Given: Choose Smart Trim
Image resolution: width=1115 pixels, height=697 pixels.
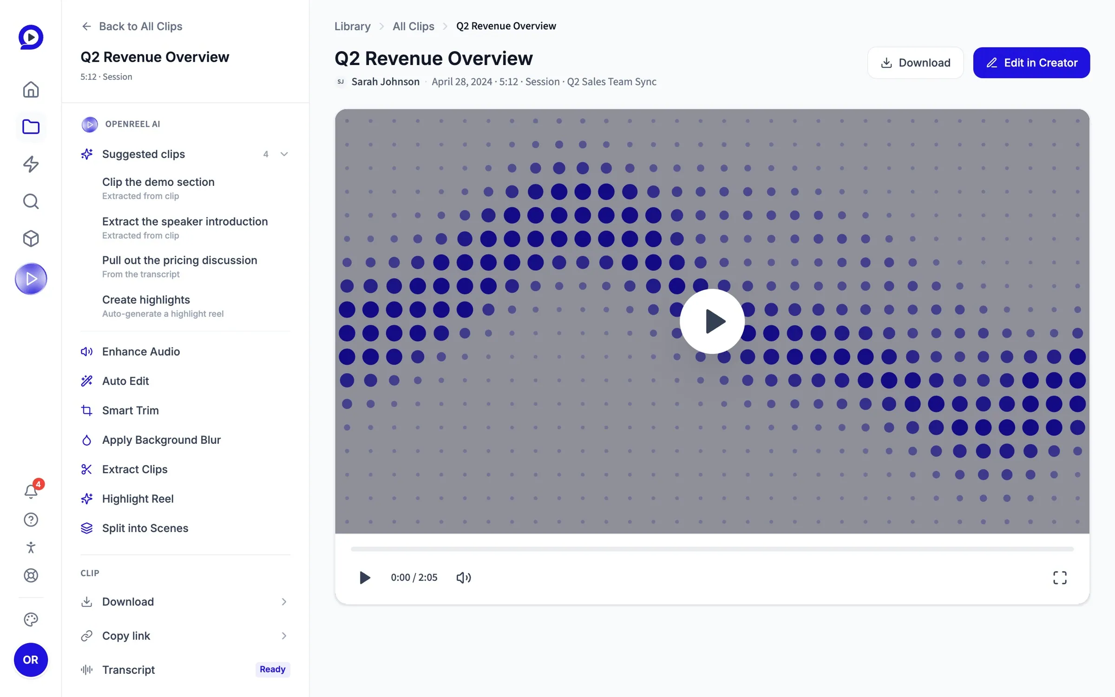Looking at the screenshot, I should pyautogui.click(x=185, y=410).
